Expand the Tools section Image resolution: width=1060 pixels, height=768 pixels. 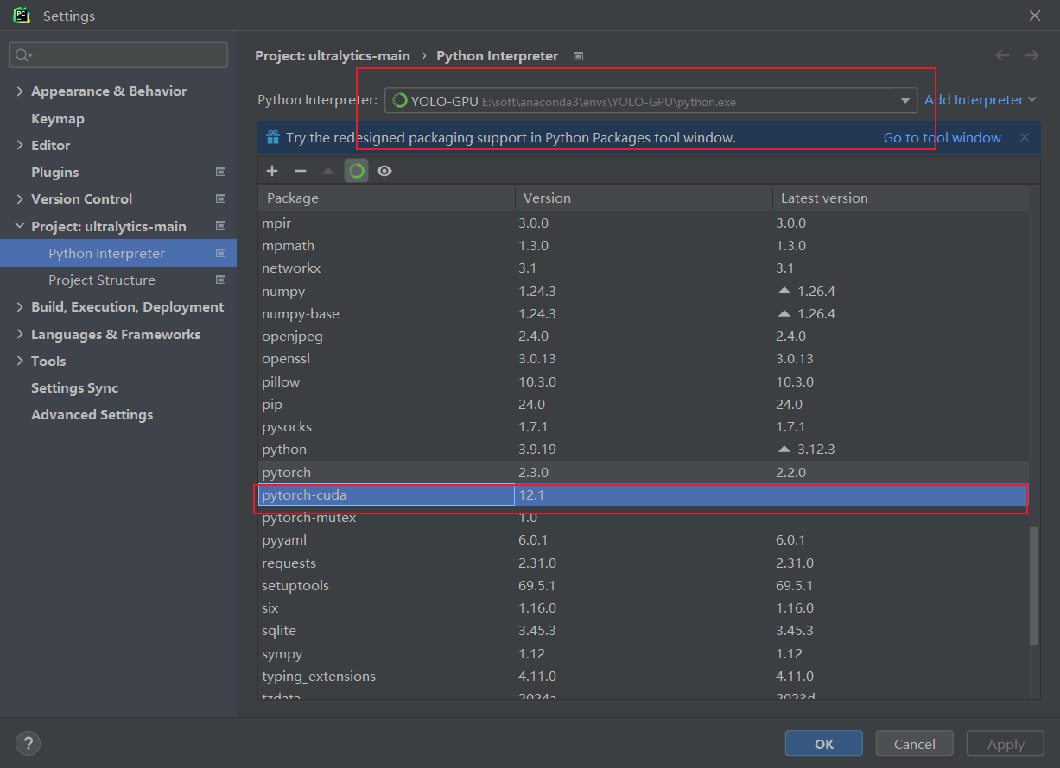pyautogui.click(x=20, y=361)
